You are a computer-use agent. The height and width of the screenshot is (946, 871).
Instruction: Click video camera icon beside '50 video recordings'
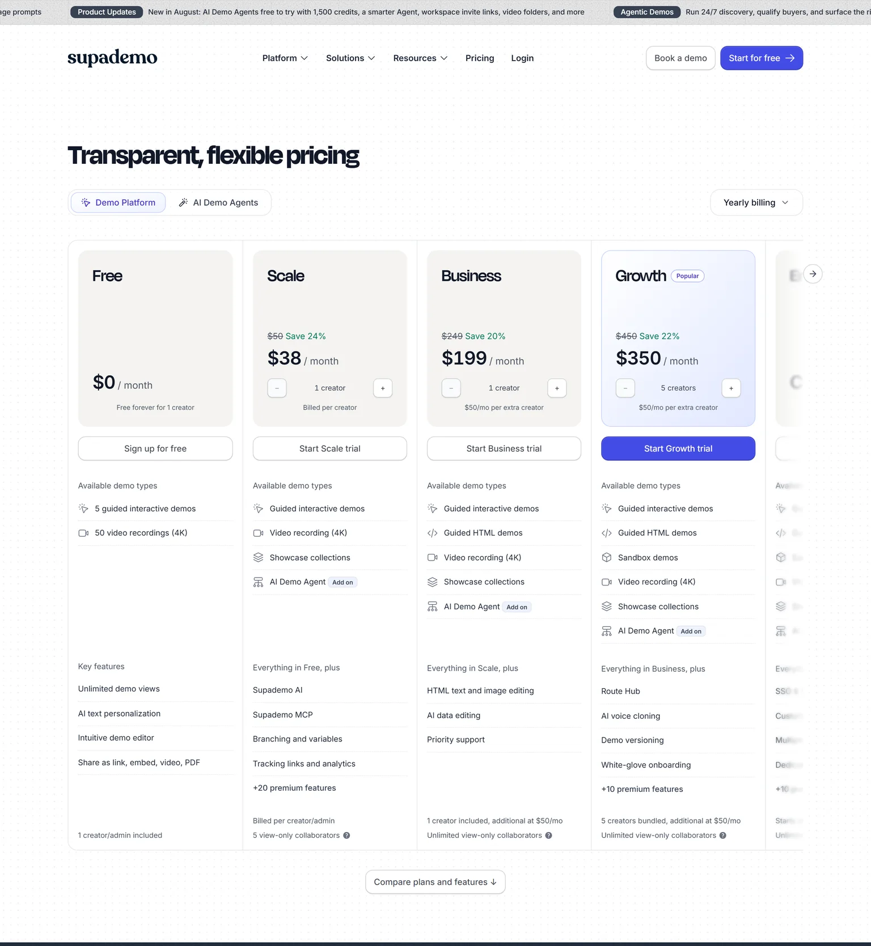(83, 533)
